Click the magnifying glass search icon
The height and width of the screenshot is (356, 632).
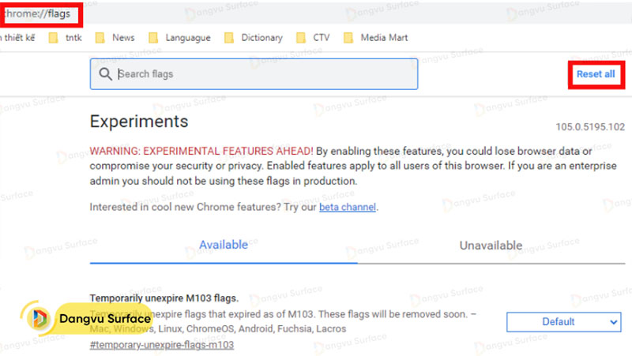coord(106,74)
